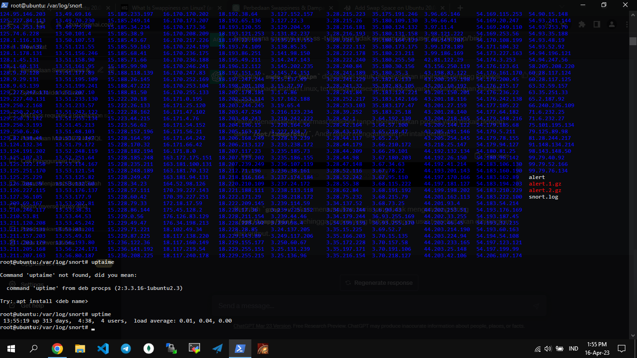Open the Wi-Fi network status icon
Viewport: 637px width, 358px height.
click(x=538, y=349)
